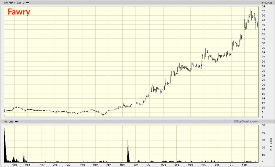Select price axis value 18
Image resolution: width=275 pixels, height=167 pixels.
pos(263,89)
